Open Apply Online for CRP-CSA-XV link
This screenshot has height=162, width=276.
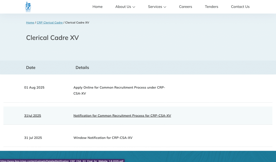click(x=119, y=90)
